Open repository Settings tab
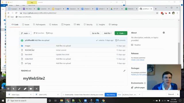This screenshot has height=103, width=184. pos(113,25)
